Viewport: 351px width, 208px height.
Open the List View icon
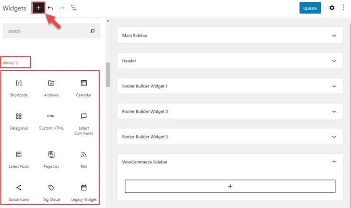point(74,8)
